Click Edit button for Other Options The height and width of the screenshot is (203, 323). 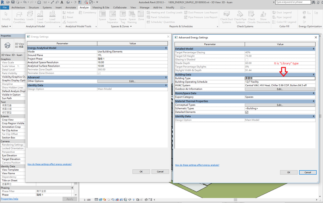coord(132,81)
